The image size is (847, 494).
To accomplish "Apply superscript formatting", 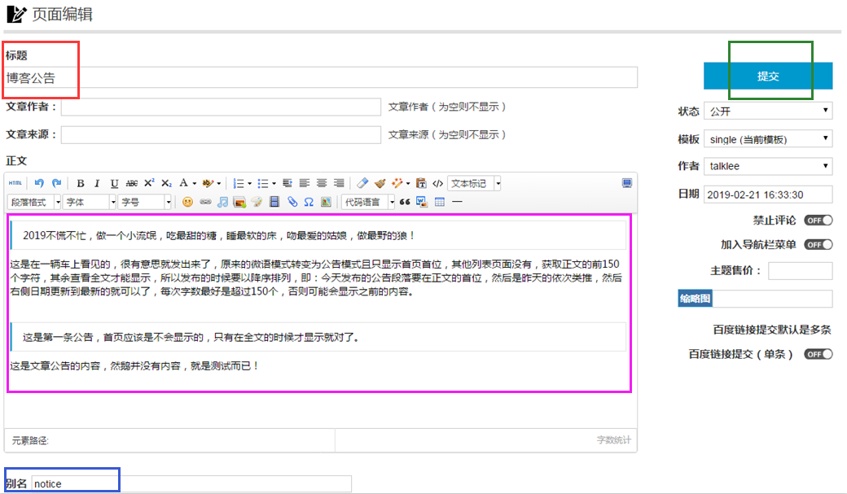I will pyautogui.click(x=149, y=184).
